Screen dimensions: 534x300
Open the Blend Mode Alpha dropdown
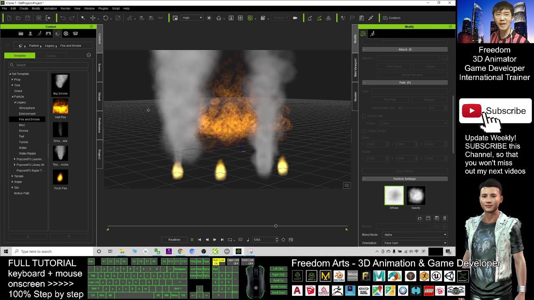click(415, 235)
